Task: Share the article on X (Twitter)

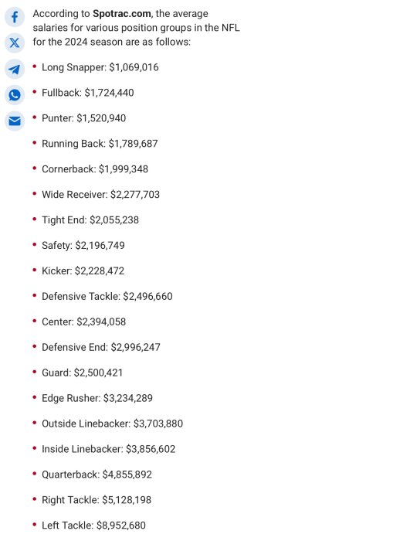Action: pos(15,43)
